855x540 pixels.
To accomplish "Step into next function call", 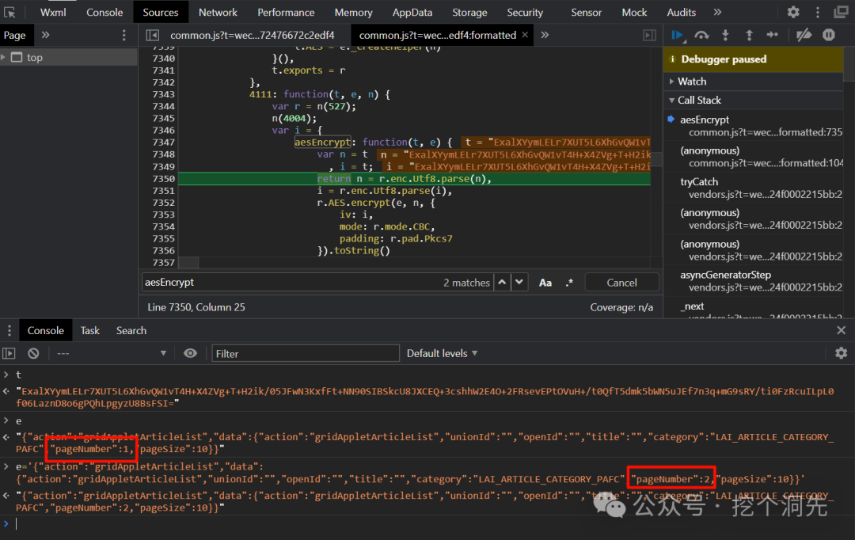I will coord(725,35).
